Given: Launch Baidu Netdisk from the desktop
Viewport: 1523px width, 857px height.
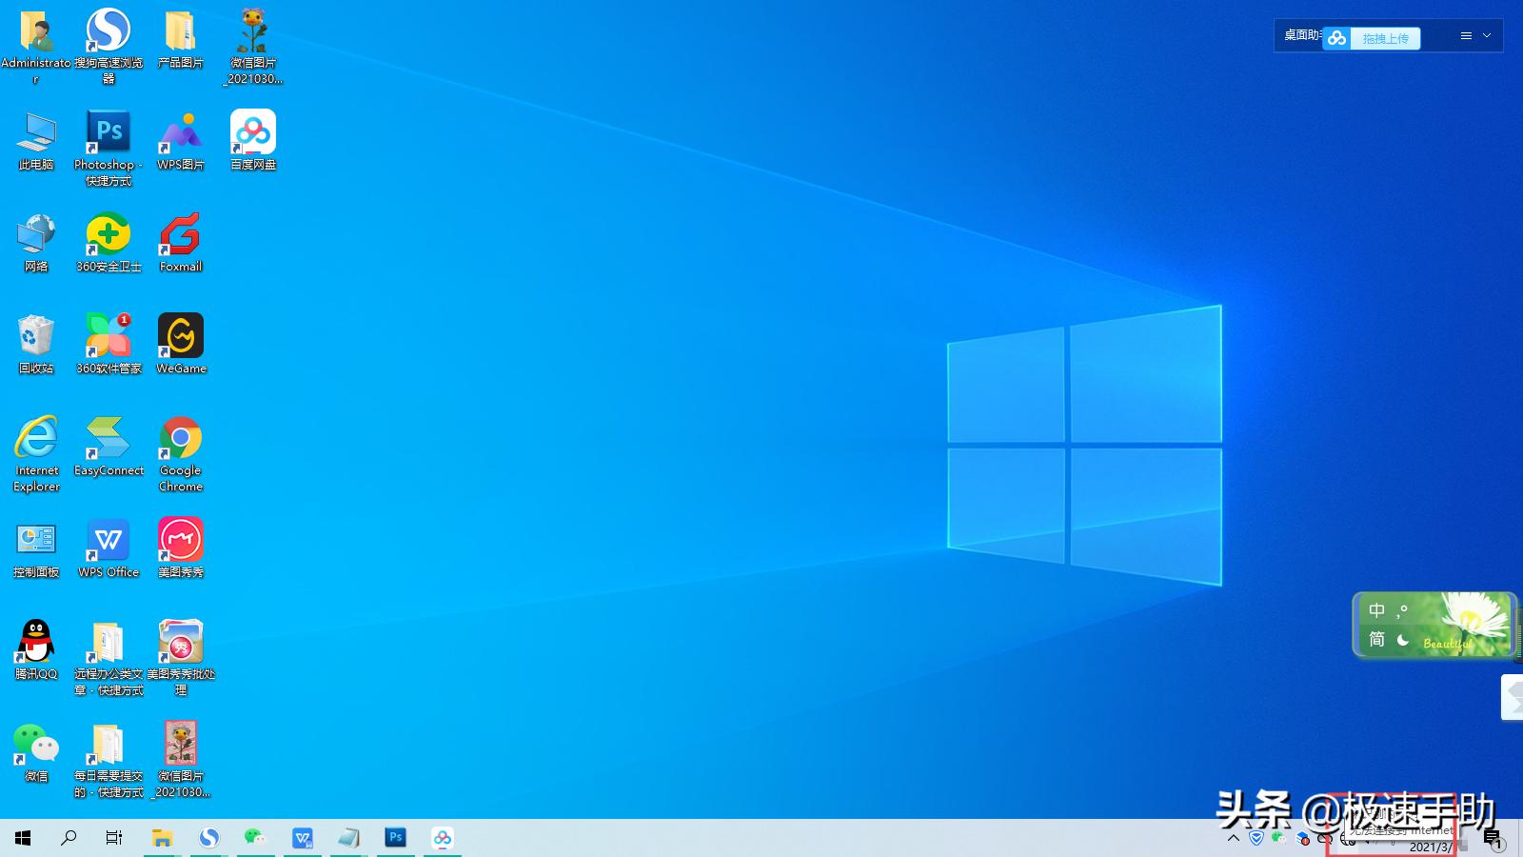Looking at the screenshot, I should point(252,130).
